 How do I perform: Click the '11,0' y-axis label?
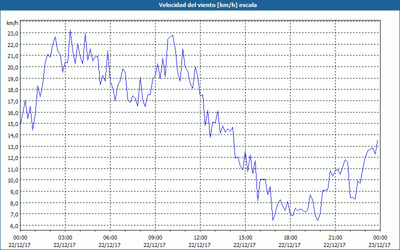click(13, 169)
